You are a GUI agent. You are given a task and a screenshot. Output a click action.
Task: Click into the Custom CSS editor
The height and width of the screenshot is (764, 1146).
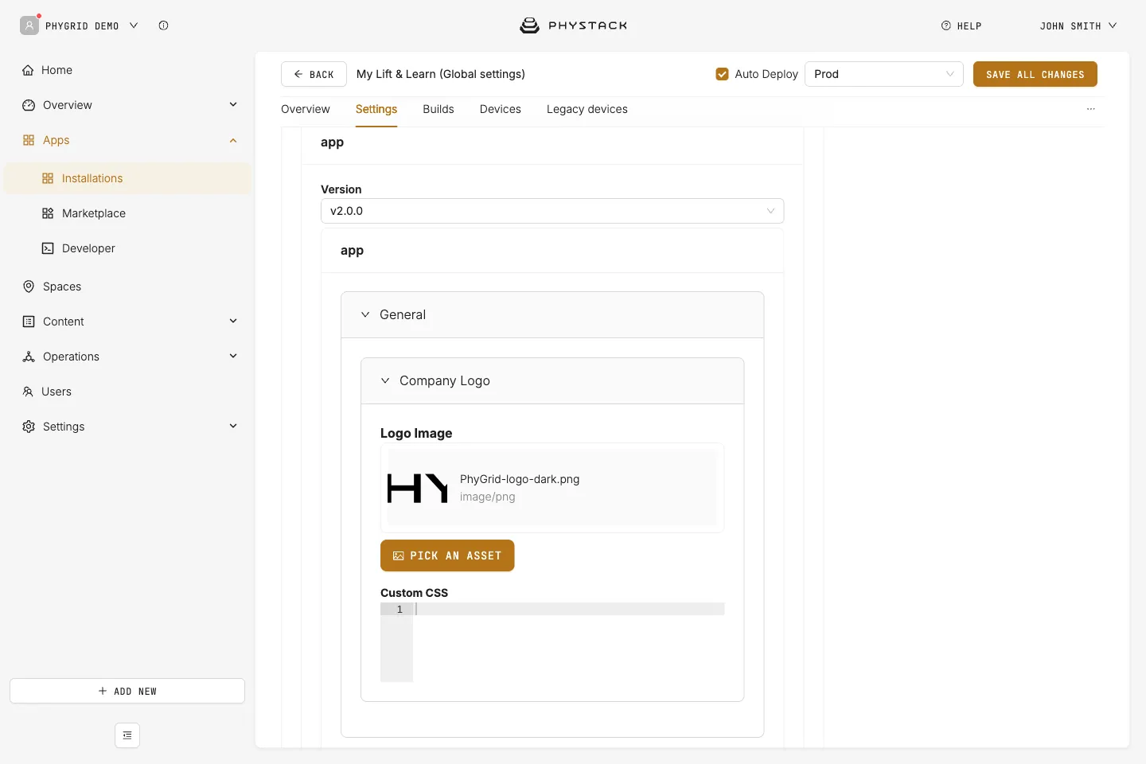pos(552,642)
